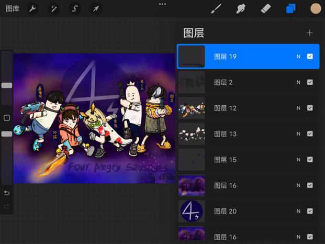Open blend mode N for 图层 15
This screenshot has height=244, width=325.
pos(298,160)
